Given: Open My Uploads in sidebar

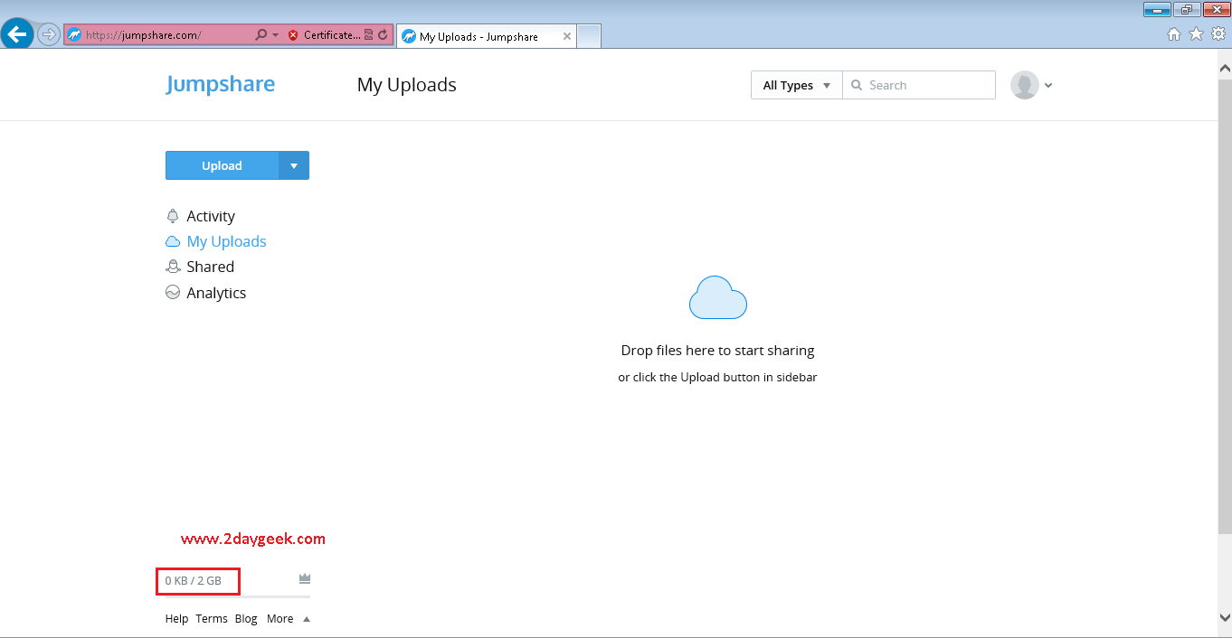Looking at the screenshot, I should pos(226,241).
